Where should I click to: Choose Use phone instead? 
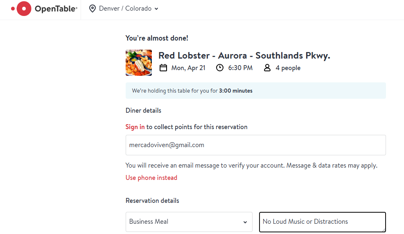(x=151, y=178)
